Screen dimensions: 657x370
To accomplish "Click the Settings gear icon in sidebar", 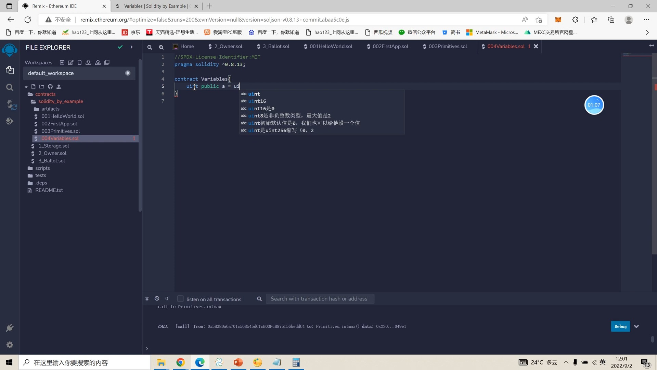I will click(10, 344).
